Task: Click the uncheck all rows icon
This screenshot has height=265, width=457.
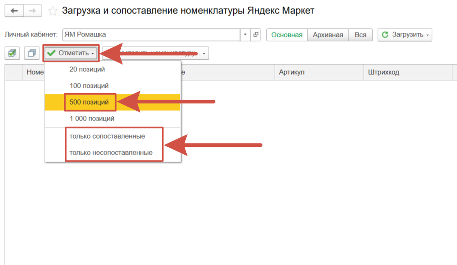Action: click(32, 53)
